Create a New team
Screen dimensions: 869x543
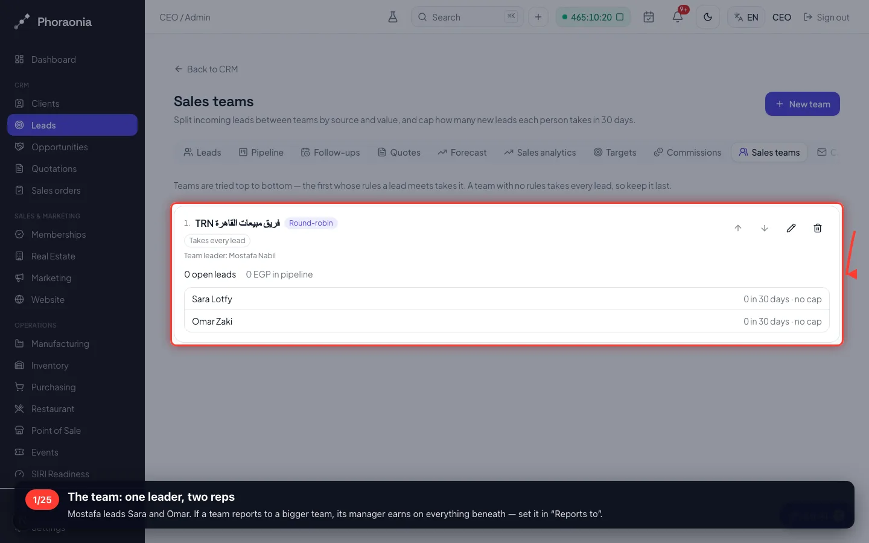click(x=803, y=104)
